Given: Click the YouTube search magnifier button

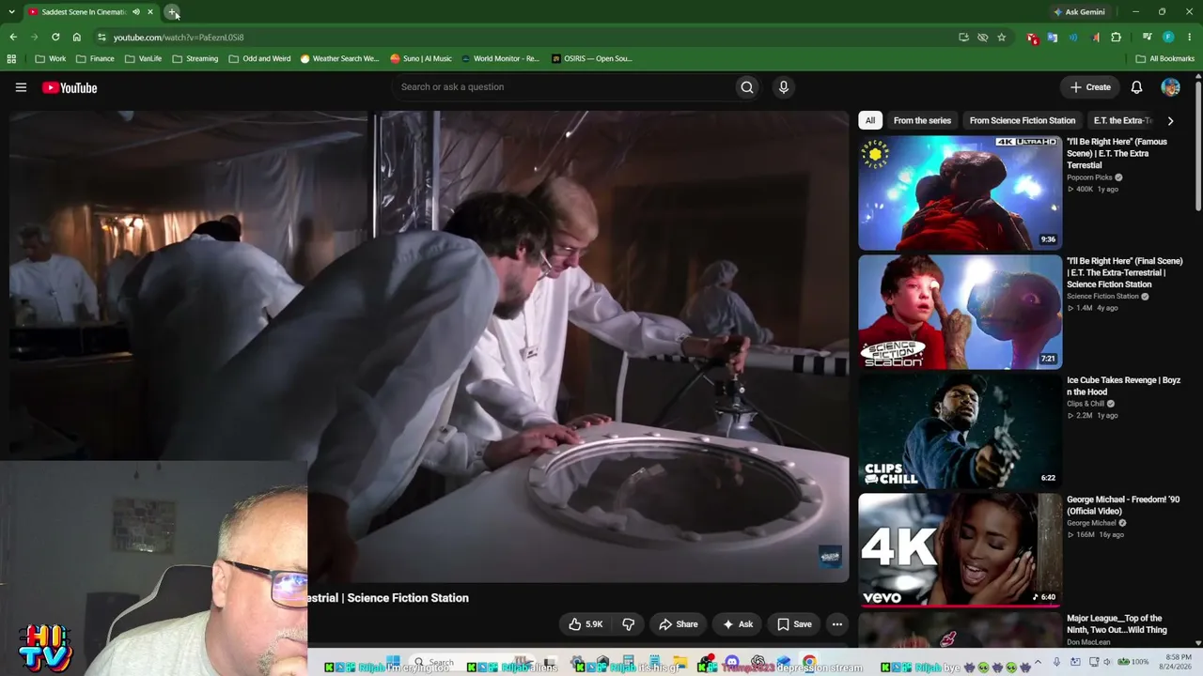Looking at the screenshot, I should [747, 87].
